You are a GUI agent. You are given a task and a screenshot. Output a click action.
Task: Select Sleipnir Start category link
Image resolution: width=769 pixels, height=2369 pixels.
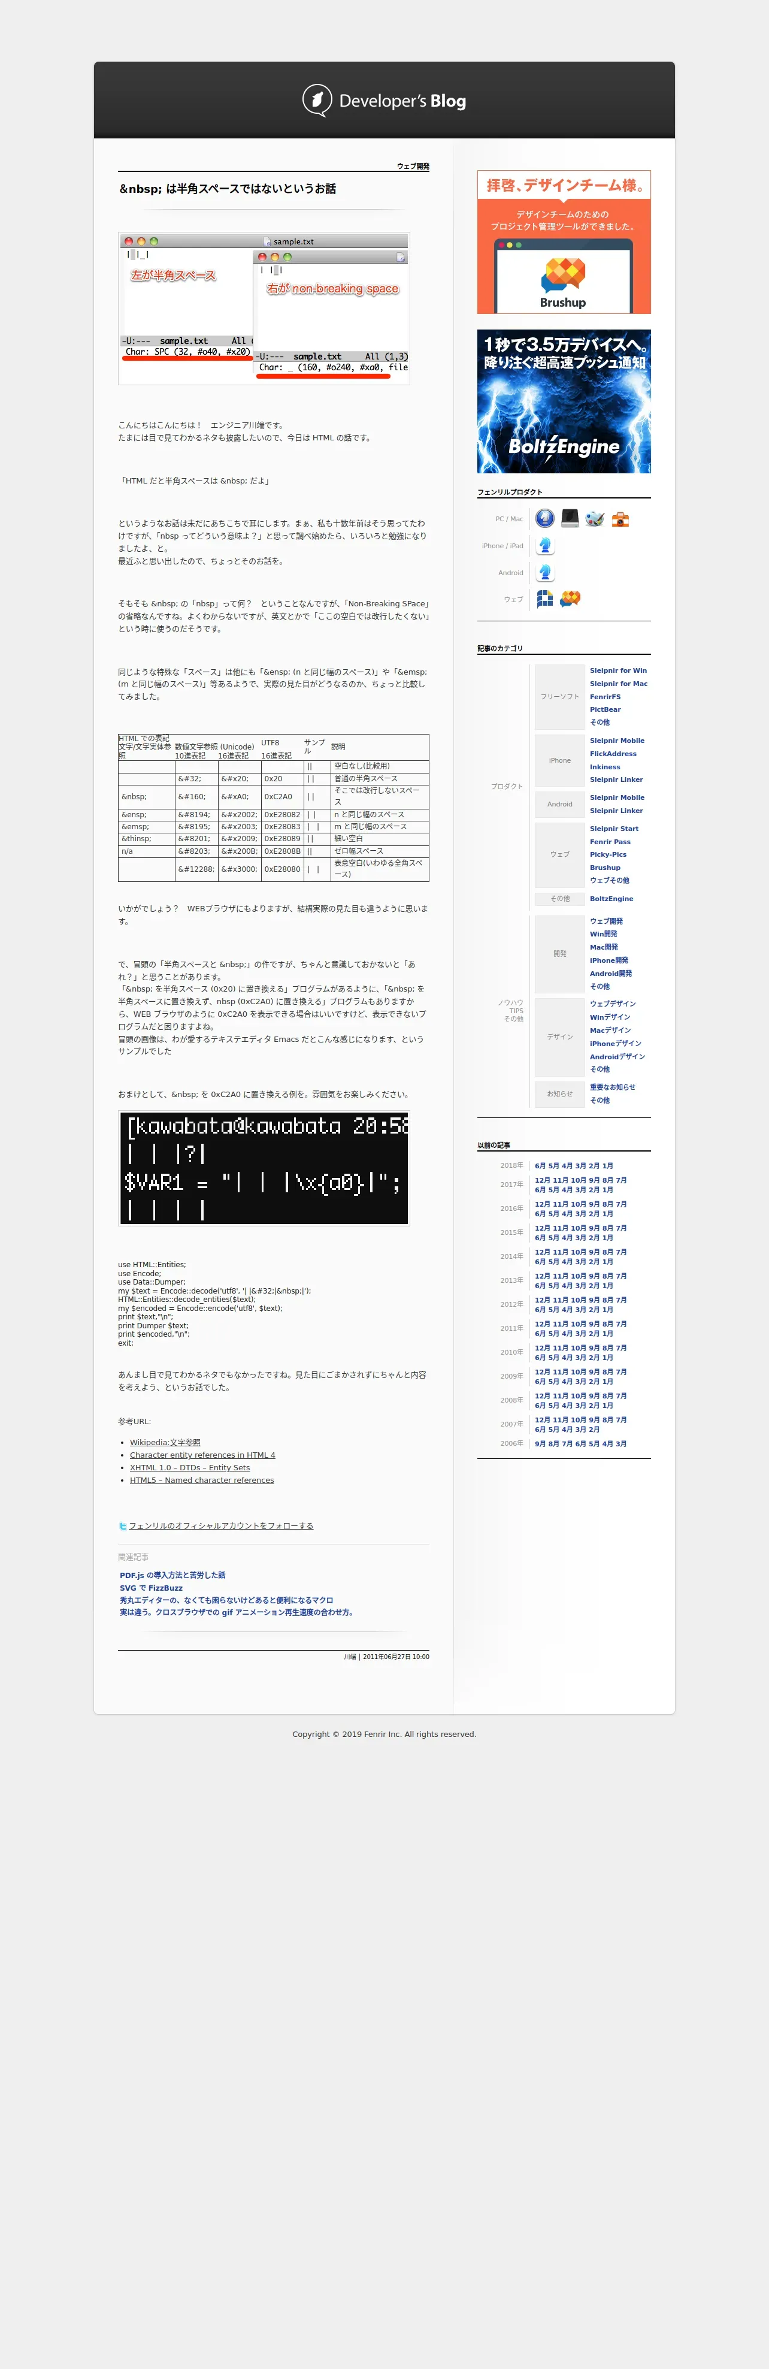point(614,829)
